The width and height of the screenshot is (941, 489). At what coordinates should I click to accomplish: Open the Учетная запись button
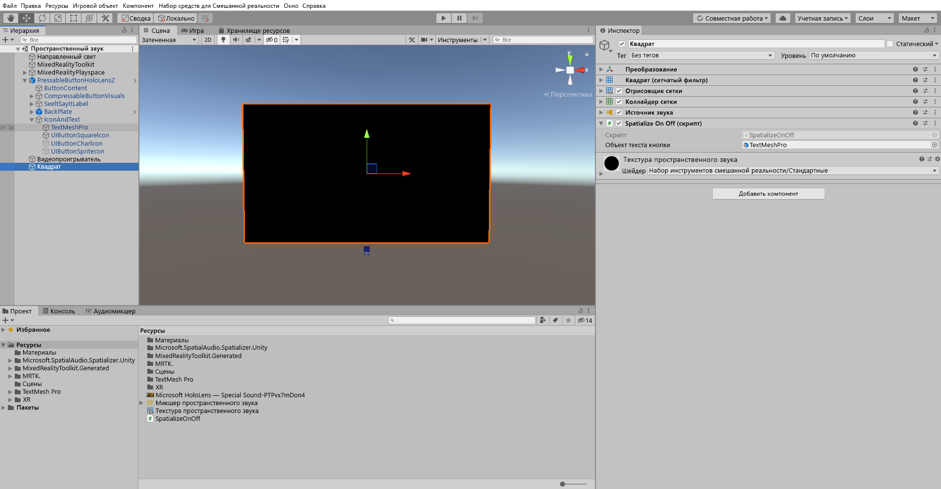click(x=823, y=18)
